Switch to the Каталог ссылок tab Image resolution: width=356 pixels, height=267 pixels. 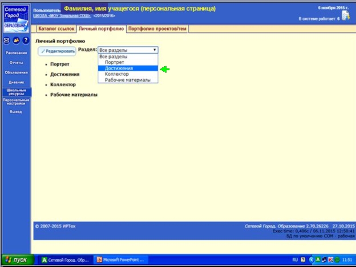coord(56,29)
